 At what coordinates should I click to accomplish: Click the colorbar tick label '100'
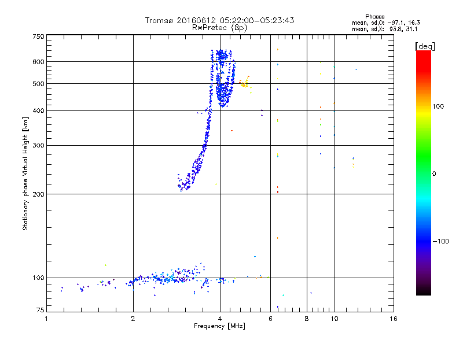[438, 106]
